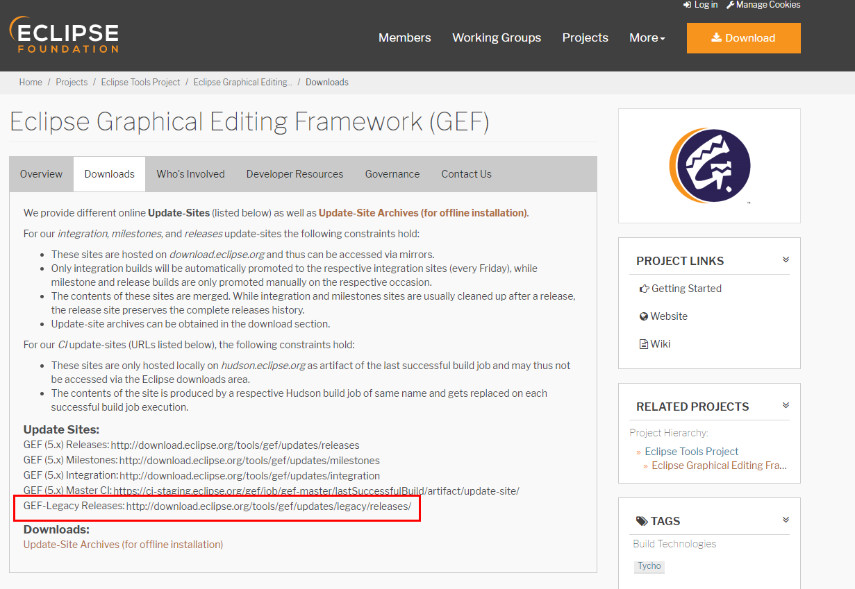Collapse the Related Projects panel chevron
This screenshot has width=855, height=589.
(x=786, y=406)
